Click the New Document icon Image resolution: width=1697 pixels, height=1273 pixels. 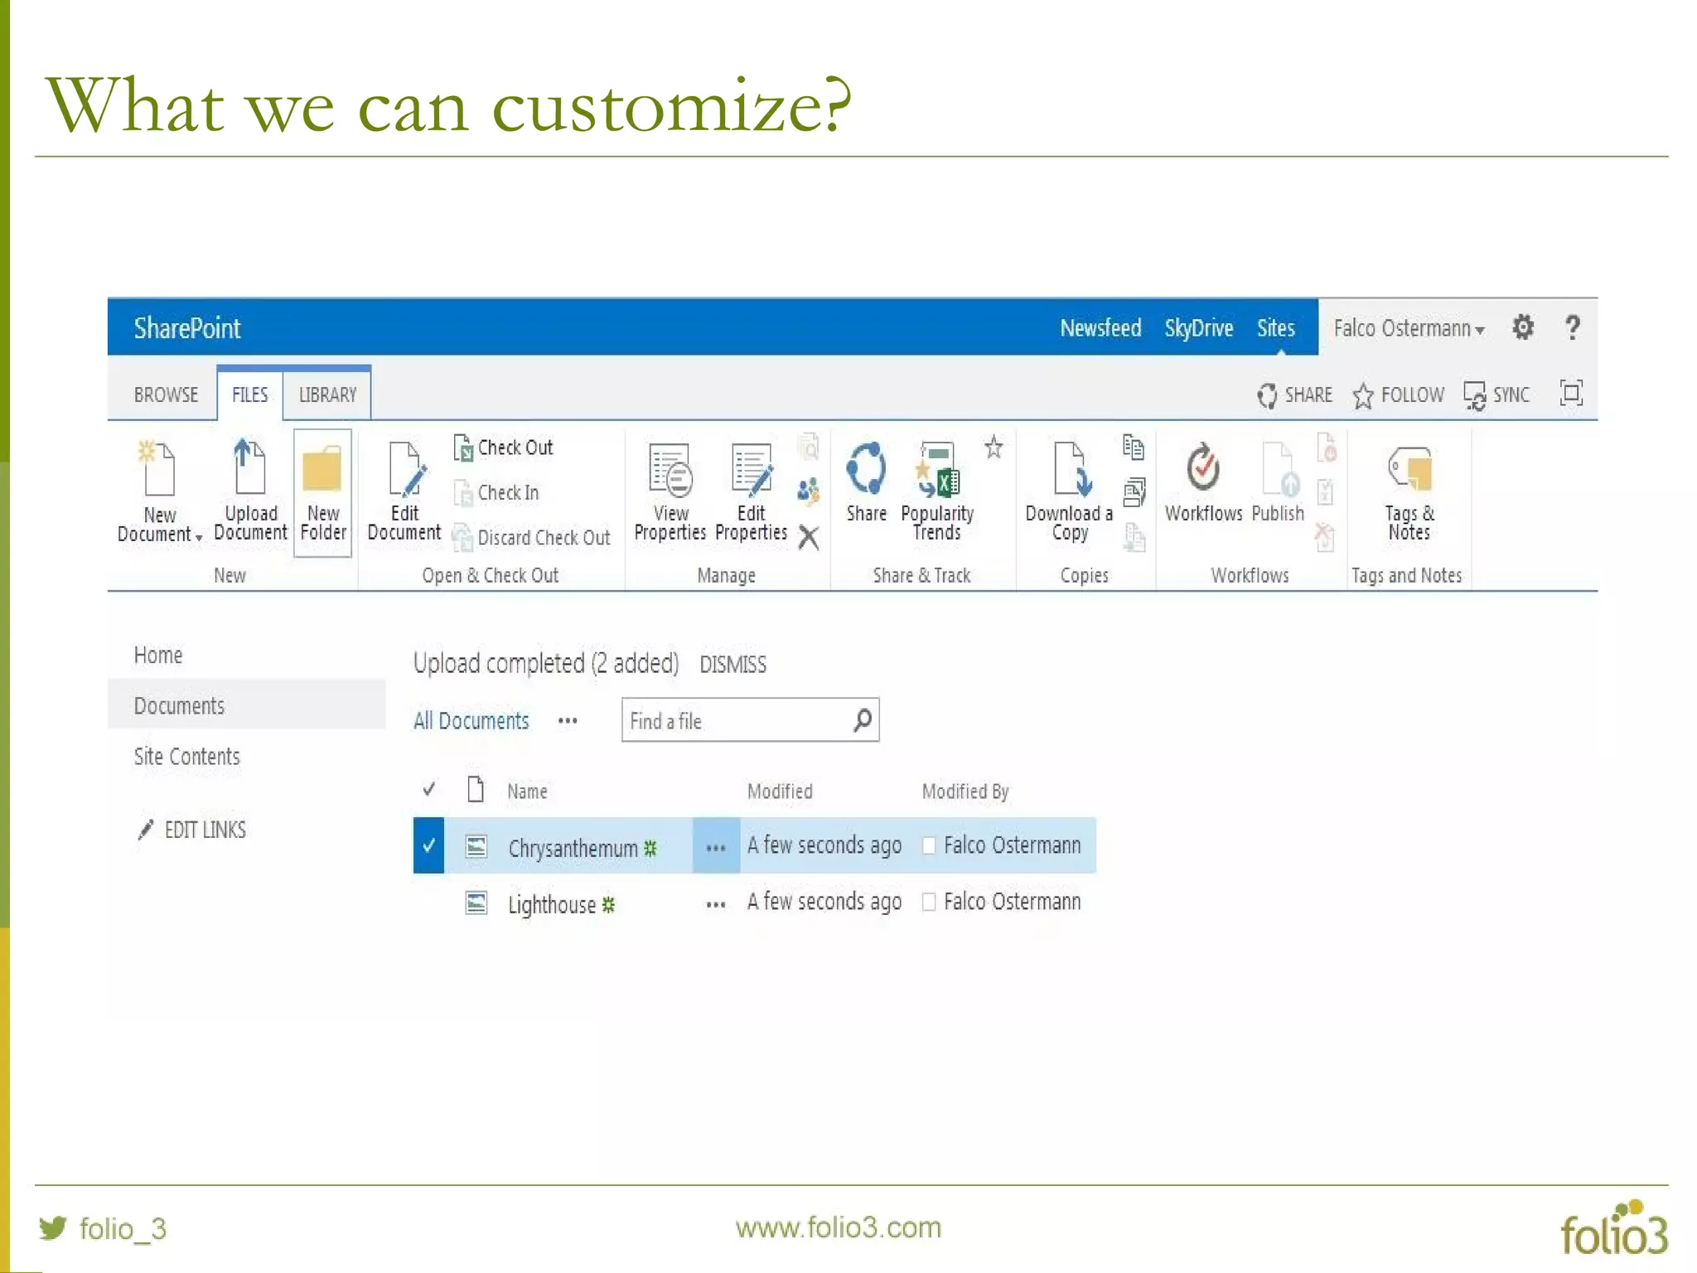coord(157,468)
